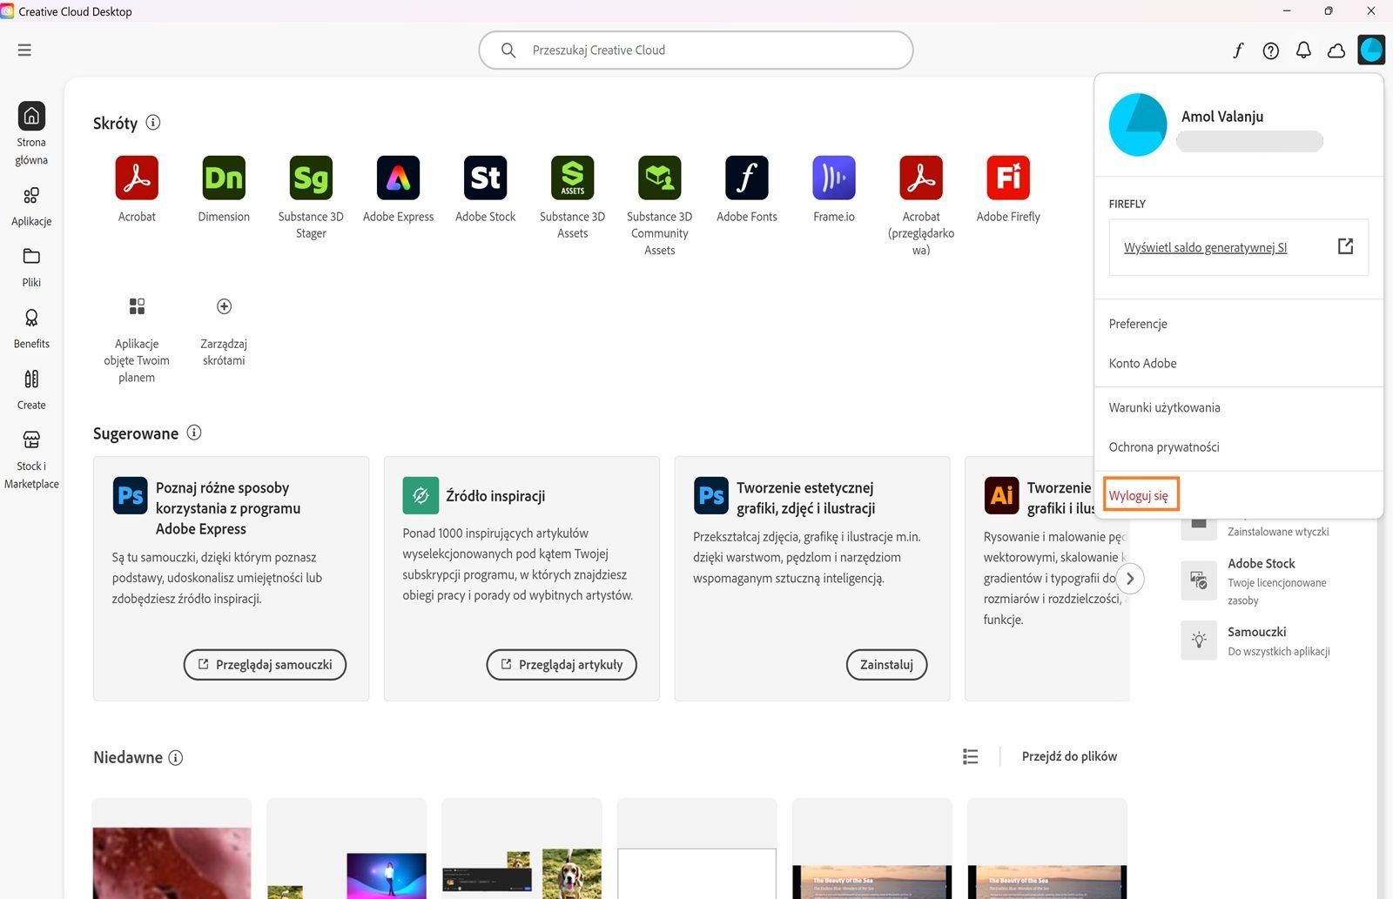Launch Adobe Express shortcut
1393x899 pixels.
pos(398,178)
